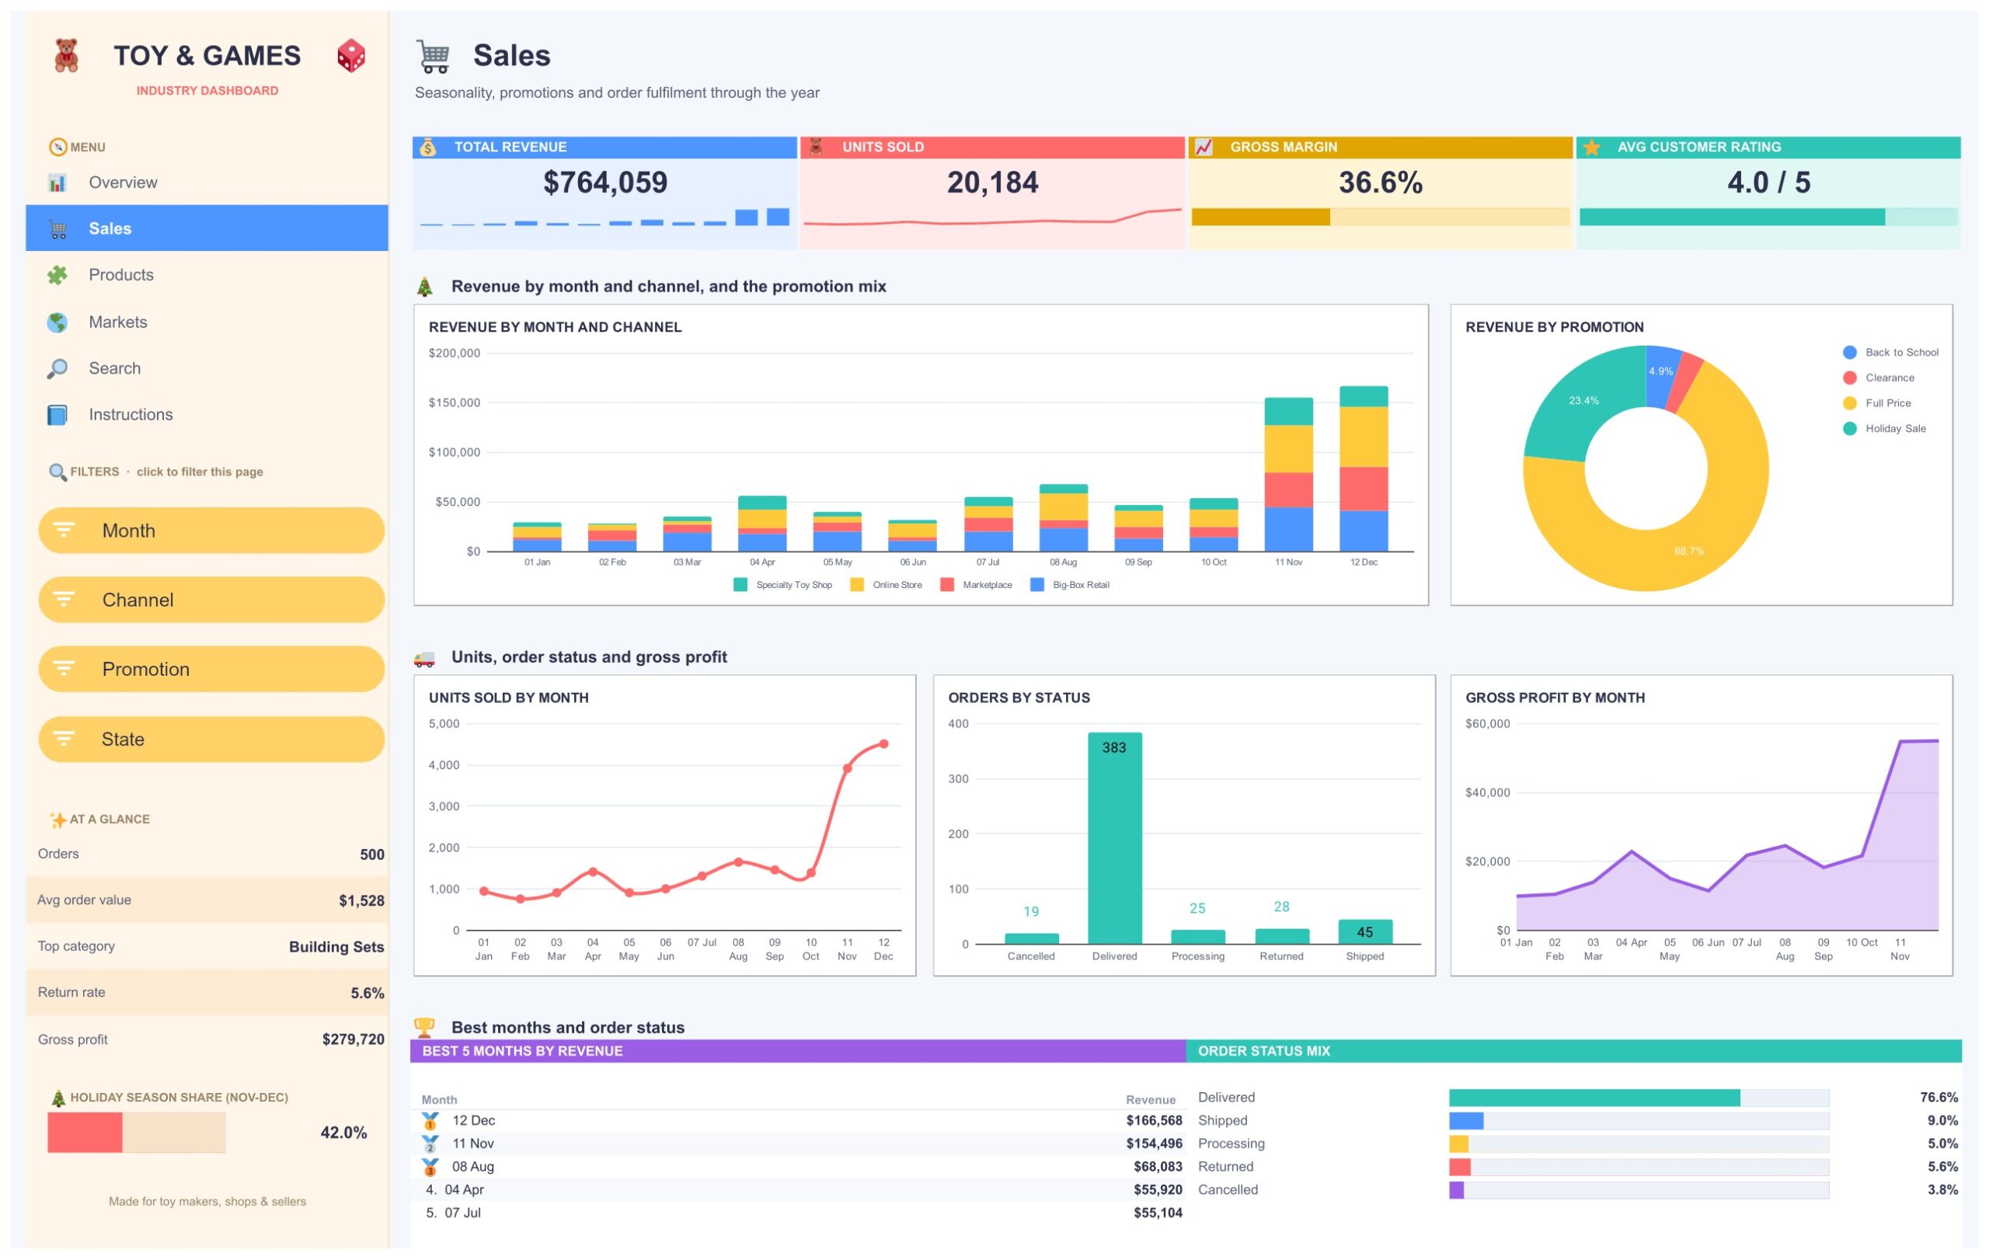1989x1260 pixels.
Task: Open the State filter dropdown
Action: coord(211,740)
